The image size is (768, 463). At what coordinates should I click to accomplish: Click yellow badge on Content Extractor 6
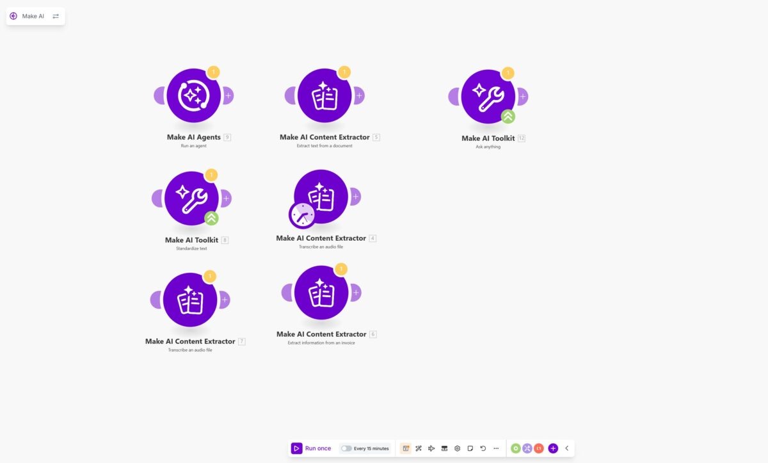point(341,269)
